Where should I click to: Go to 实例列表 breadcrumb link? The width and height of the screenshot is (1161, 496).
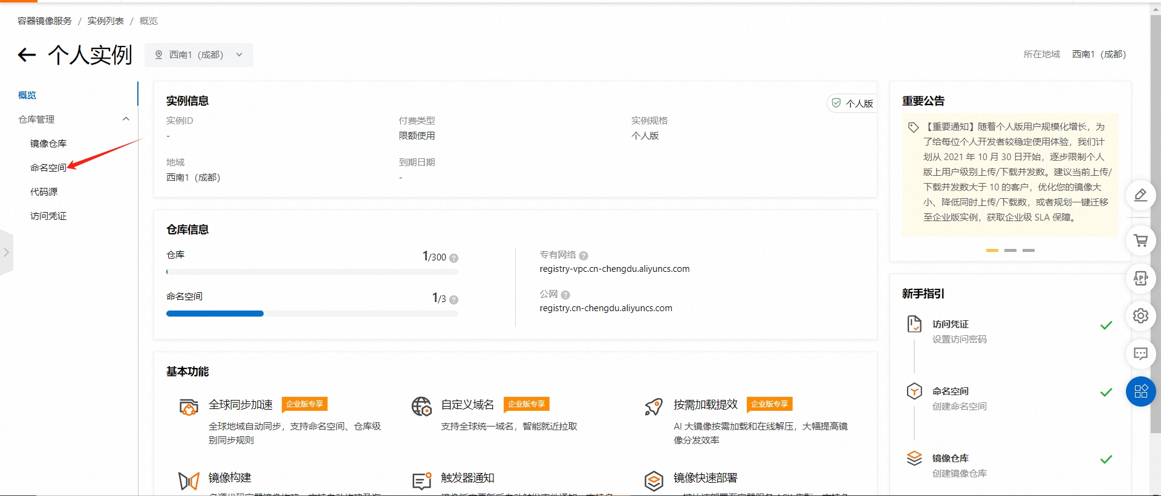(x=105, y=21)
